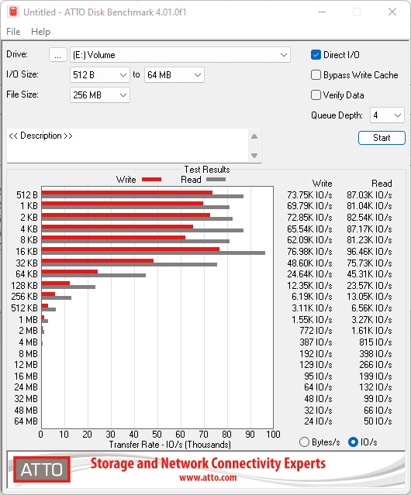The image size is (411, 495).
Task: Click the 266 IO/s read value
Action: tap(375, 365)
